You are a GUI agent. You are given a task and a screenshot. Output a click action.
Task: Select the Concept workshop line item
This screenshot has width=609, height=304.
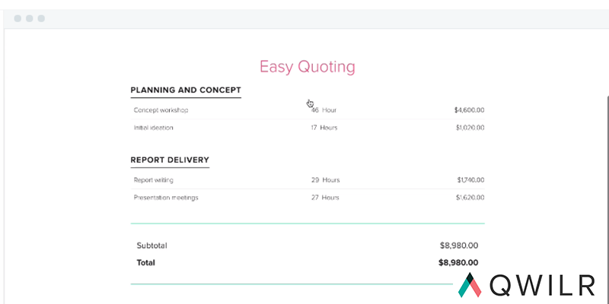[161, 110]
